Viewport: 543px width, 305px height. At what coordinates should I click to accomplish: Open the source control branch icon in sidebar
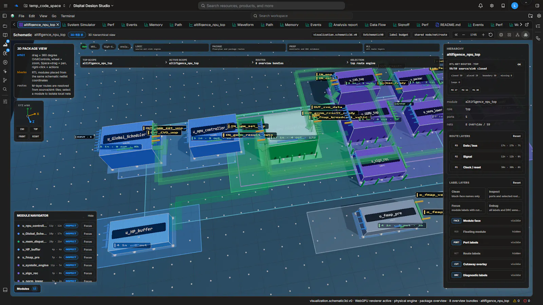pyautogui.click(x=5, y=80)
